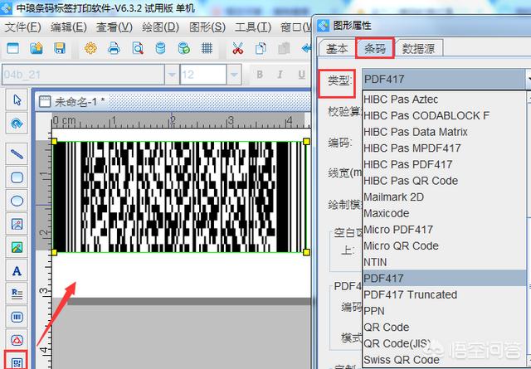Click the copy documents icon
The height and width of the screenshot is (369, 531).
click(261, 48)
